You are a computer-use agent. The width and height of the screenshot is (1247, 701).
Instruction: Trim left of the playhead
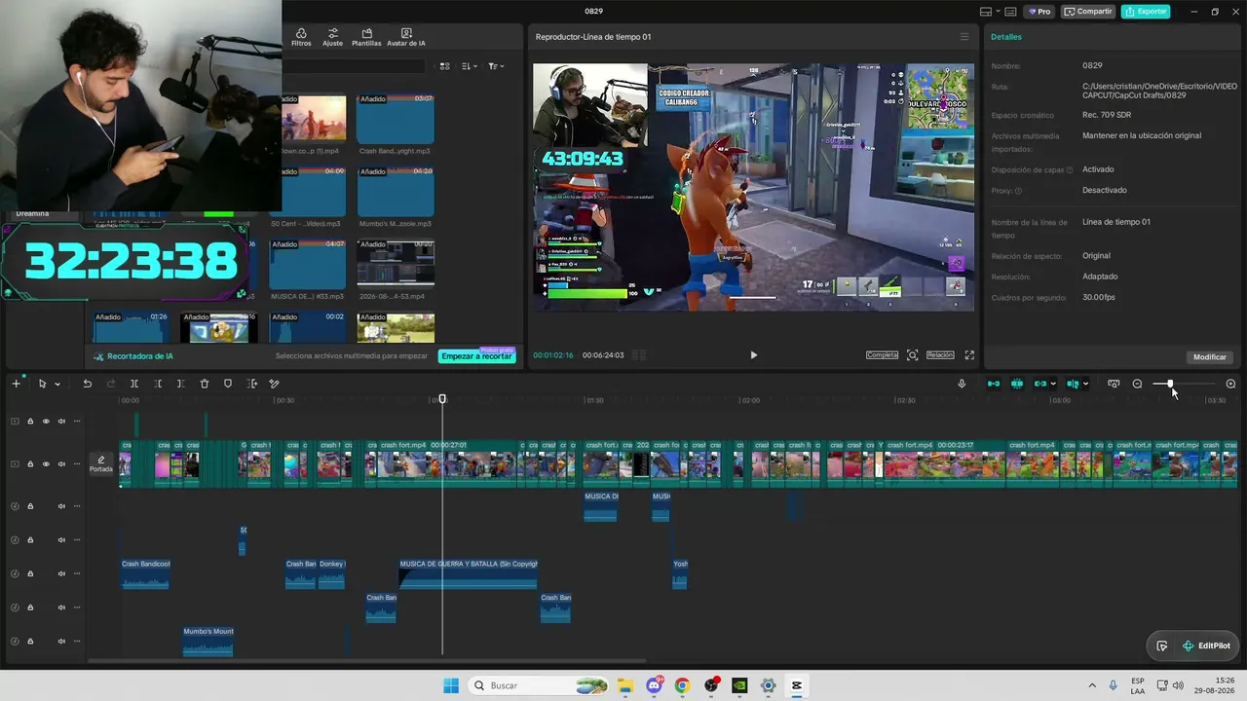point(158,384)
